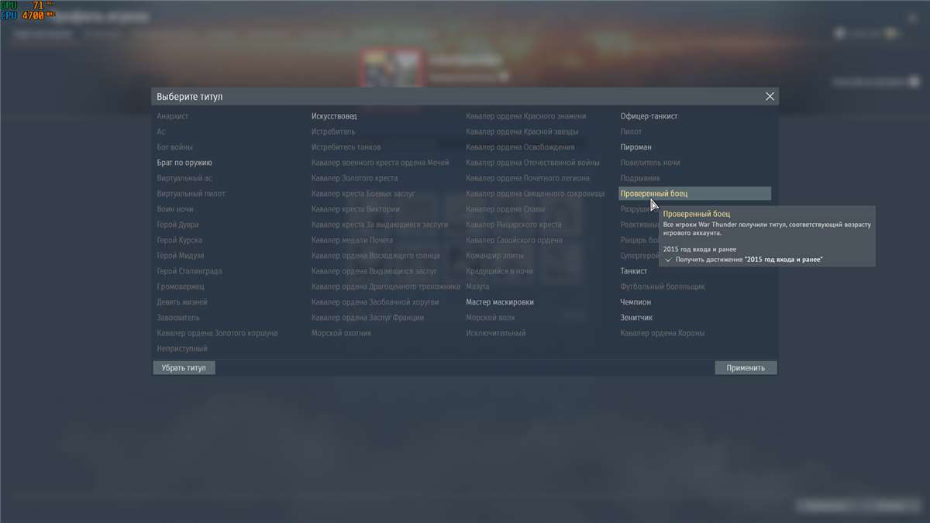Select Кавалер ордена Красного знамени

pyautogui.click(x=526, y=116)
